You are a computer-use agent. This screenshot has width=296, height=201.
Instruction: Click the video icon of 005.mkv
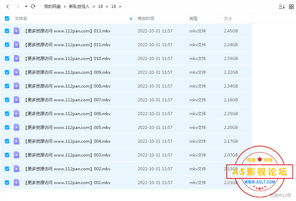click(x=17, y=128)
